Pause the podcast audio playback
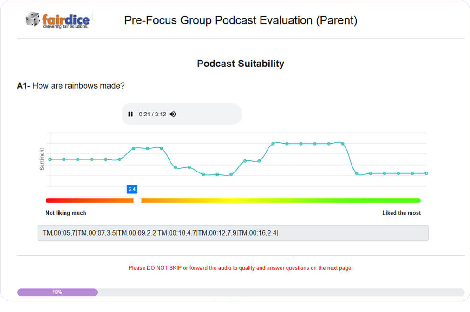Image resolution: width=470 pixels, height=312 pixels. (131, 114)
